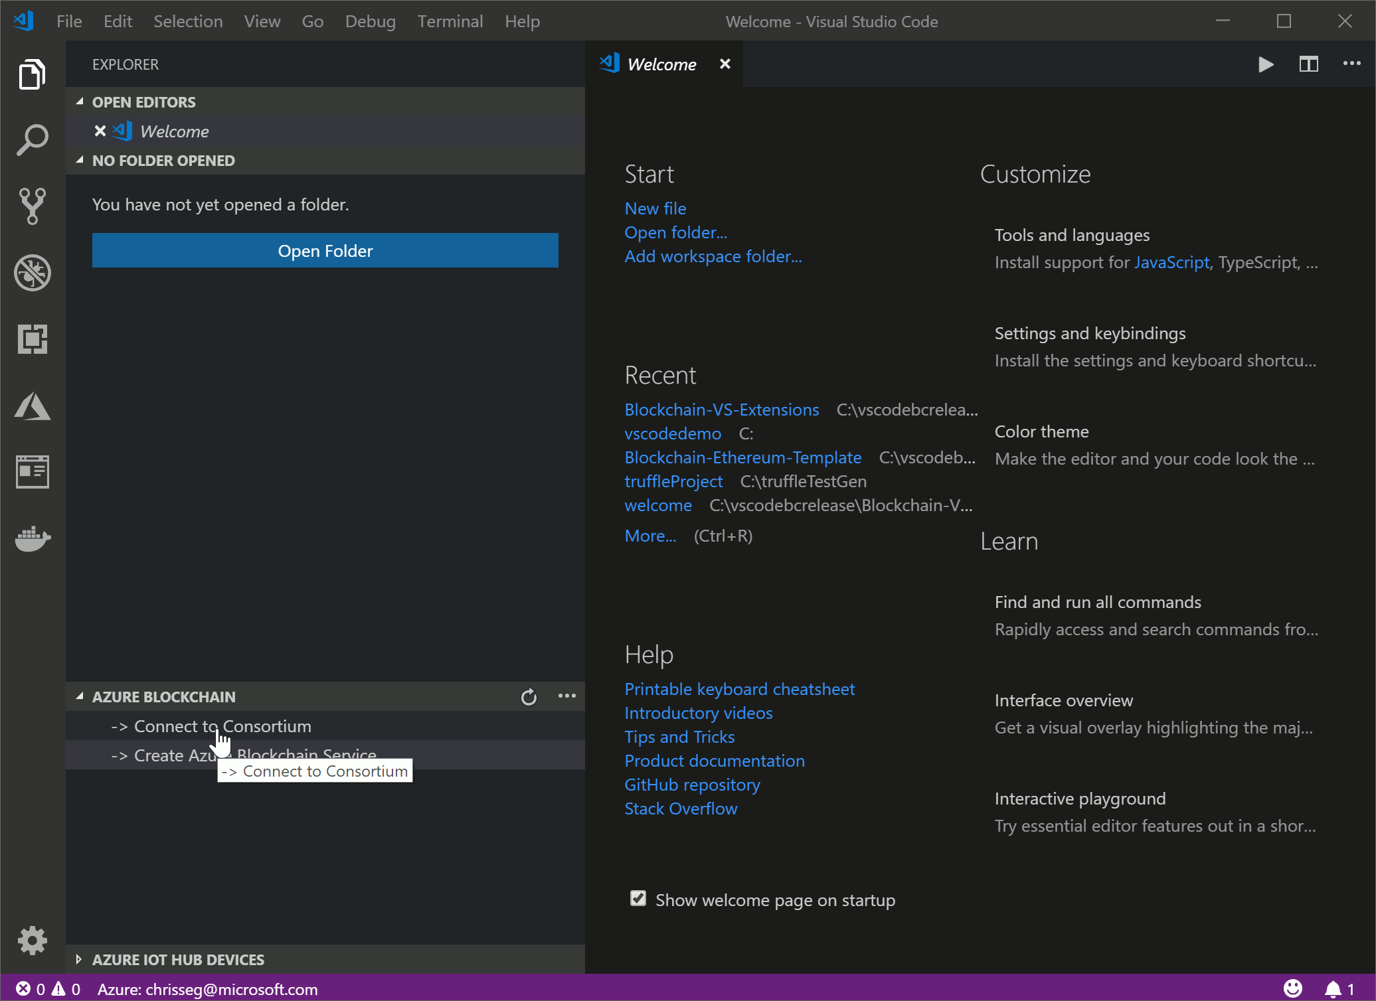Select the Welcome editor tab
The image size is (1376, 1001).
point(661,64)
